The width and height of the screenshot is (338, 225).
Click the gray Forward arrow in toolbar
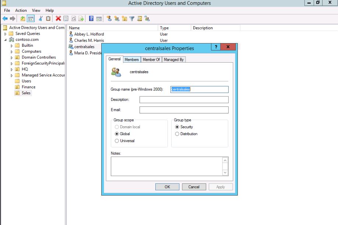(13, 19)
